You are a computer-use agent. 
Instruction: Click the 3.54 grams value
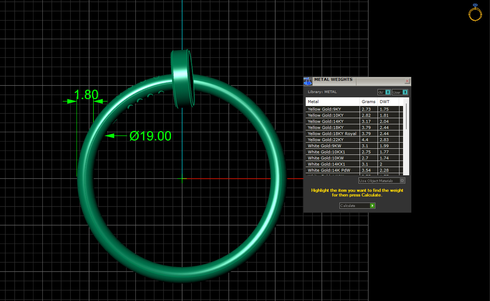[366, 170]
